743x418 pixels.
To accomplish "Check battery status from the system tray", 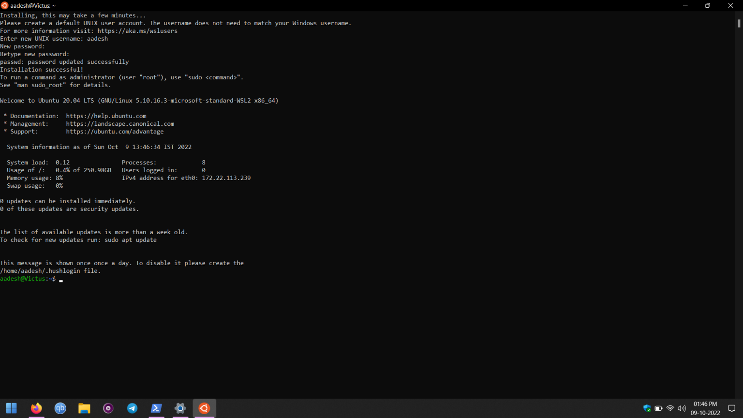I will pos(659,408).
